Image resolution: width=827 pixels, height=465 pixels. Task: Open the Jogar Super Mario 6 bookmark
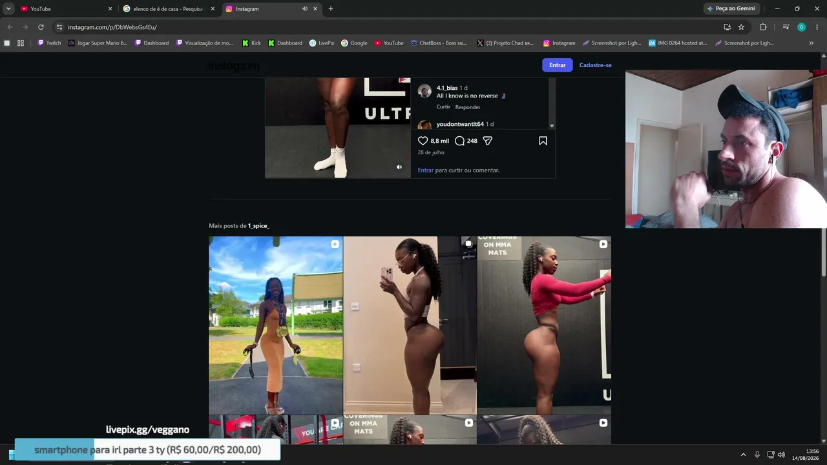[98, 43]
